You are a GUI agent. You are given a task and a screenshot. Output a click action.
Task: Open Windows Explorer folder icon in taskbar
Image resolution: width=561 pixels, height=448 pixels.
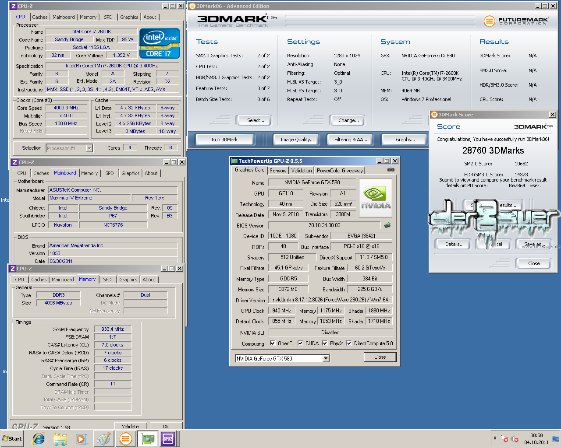(x=60, y=439)
